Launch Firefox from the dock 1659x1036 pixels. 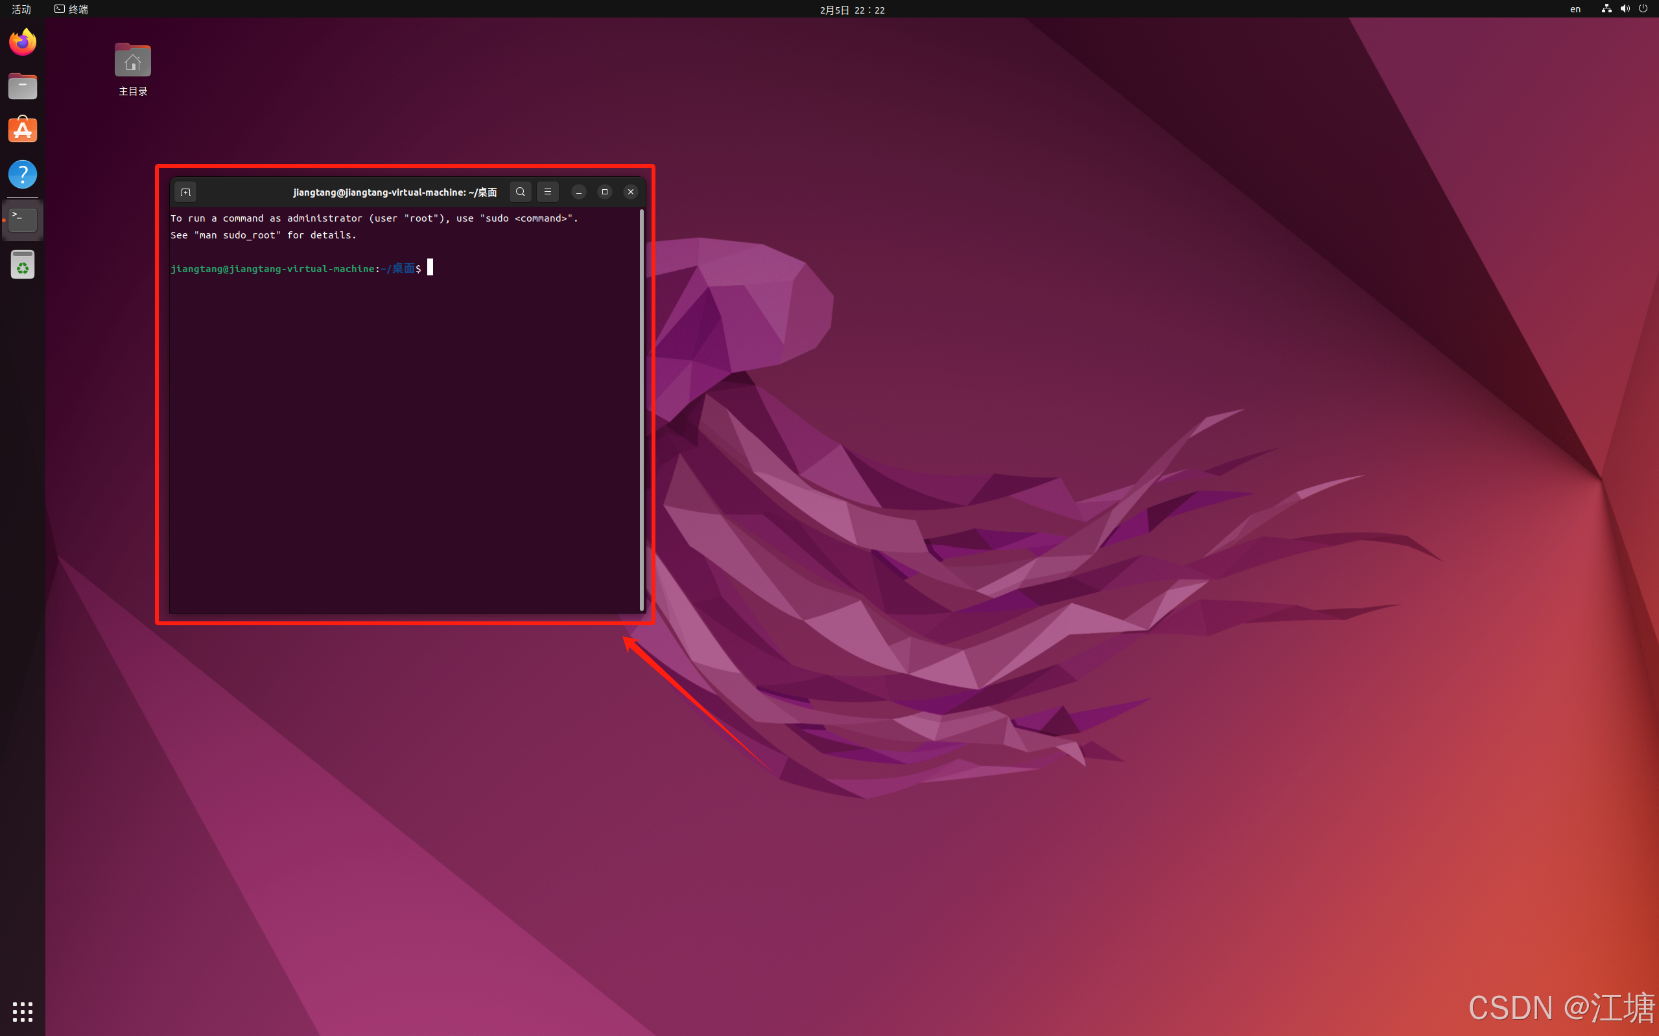click(x=23, y=43)
